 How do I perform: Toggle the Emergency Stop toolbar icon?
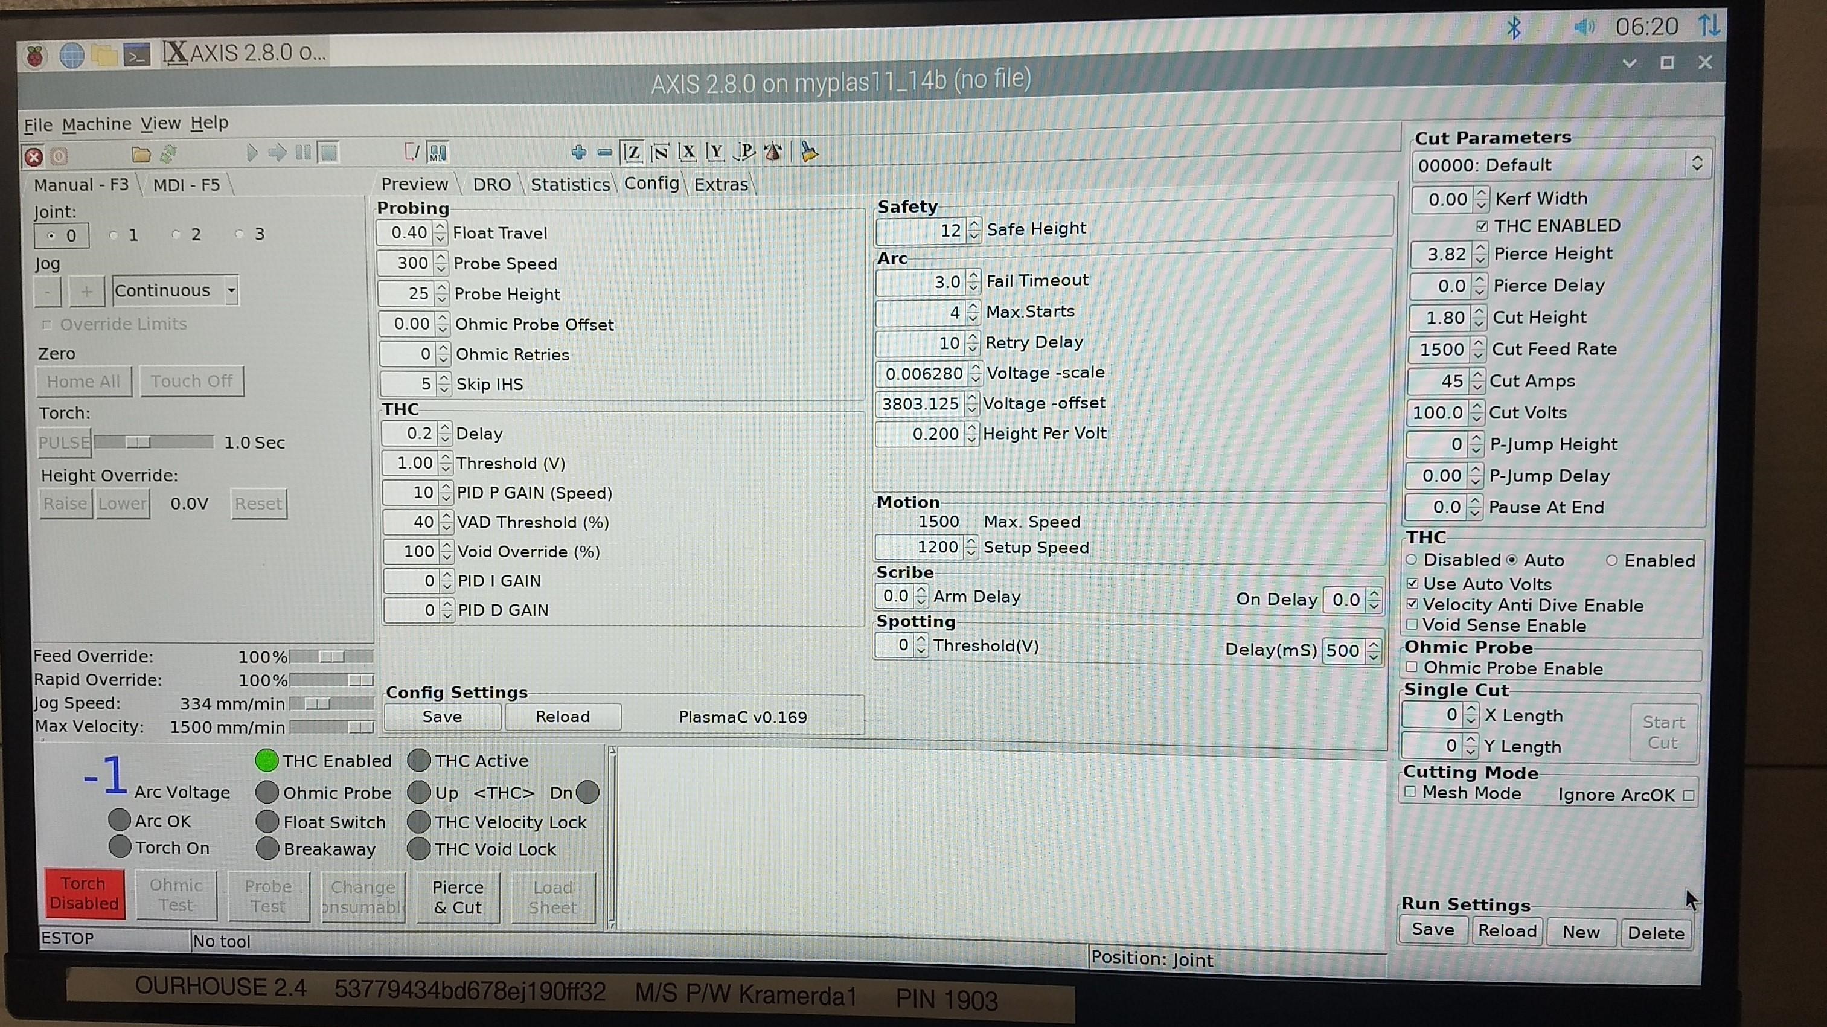click(x=33, y=157)
